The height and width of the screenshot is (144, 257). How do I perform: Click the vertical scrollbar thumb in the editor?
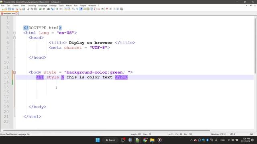point(255,46)
